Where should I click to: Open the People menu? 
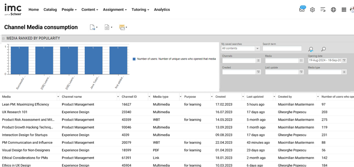click(x=69, y=10)
